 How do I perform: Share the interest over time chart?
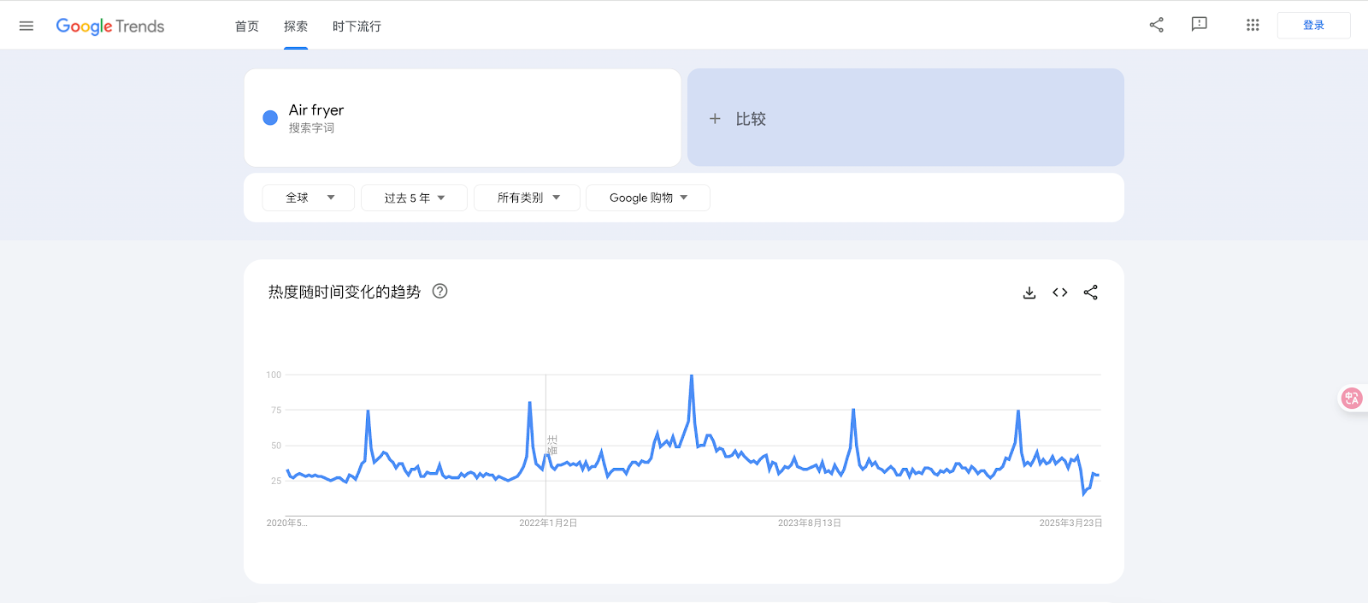(1091, 293)
